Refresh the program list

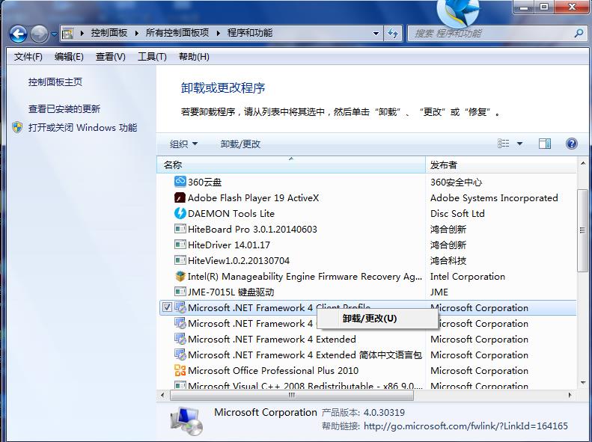tap(393, 34)
